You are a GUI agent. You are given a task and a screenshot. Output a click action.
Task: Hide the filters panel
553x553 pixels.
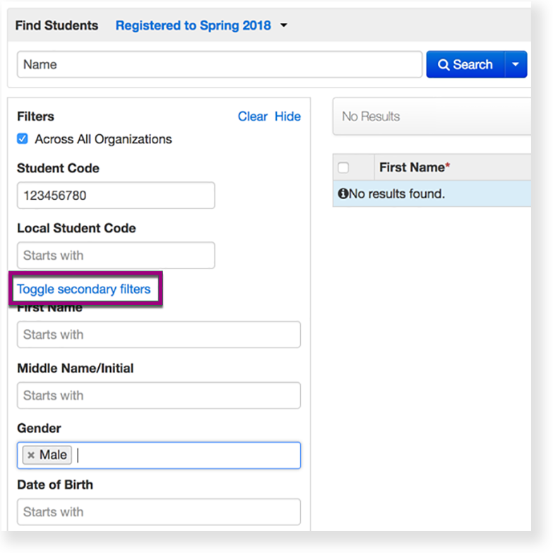287,117
